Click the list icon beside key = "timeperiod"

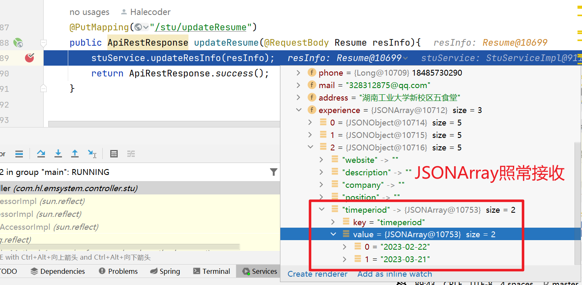(346, 222)
